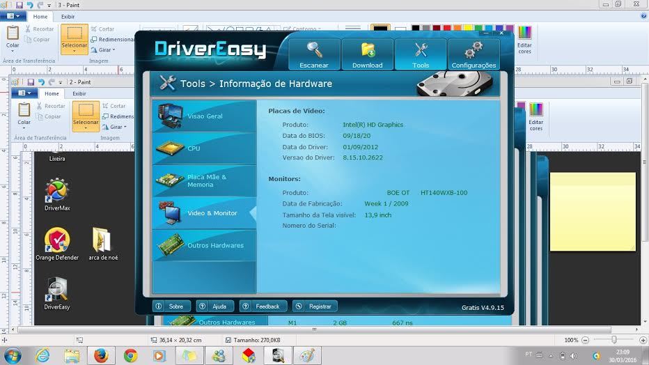Pick the yellow color swatch in 3 - Paint
This screenshot has width=649, height=365.
pos(468,28)
